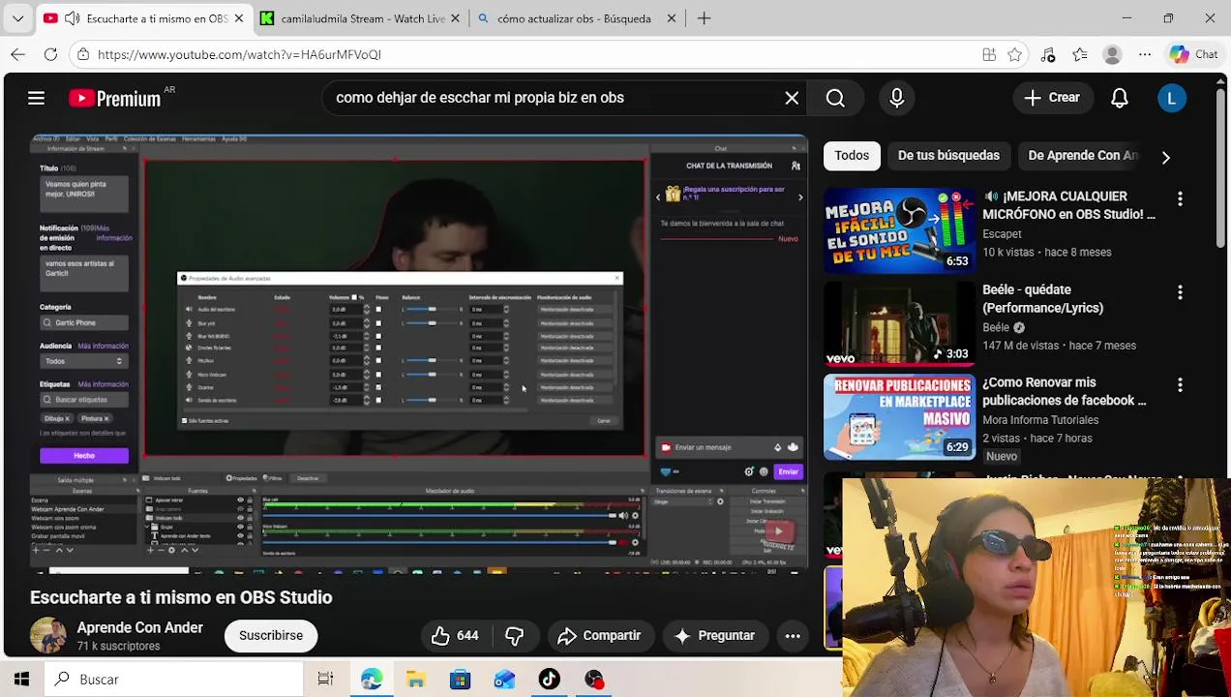Open YouTube notifications bell
Screen dimensions: 1231x697
coord(1120,98)
